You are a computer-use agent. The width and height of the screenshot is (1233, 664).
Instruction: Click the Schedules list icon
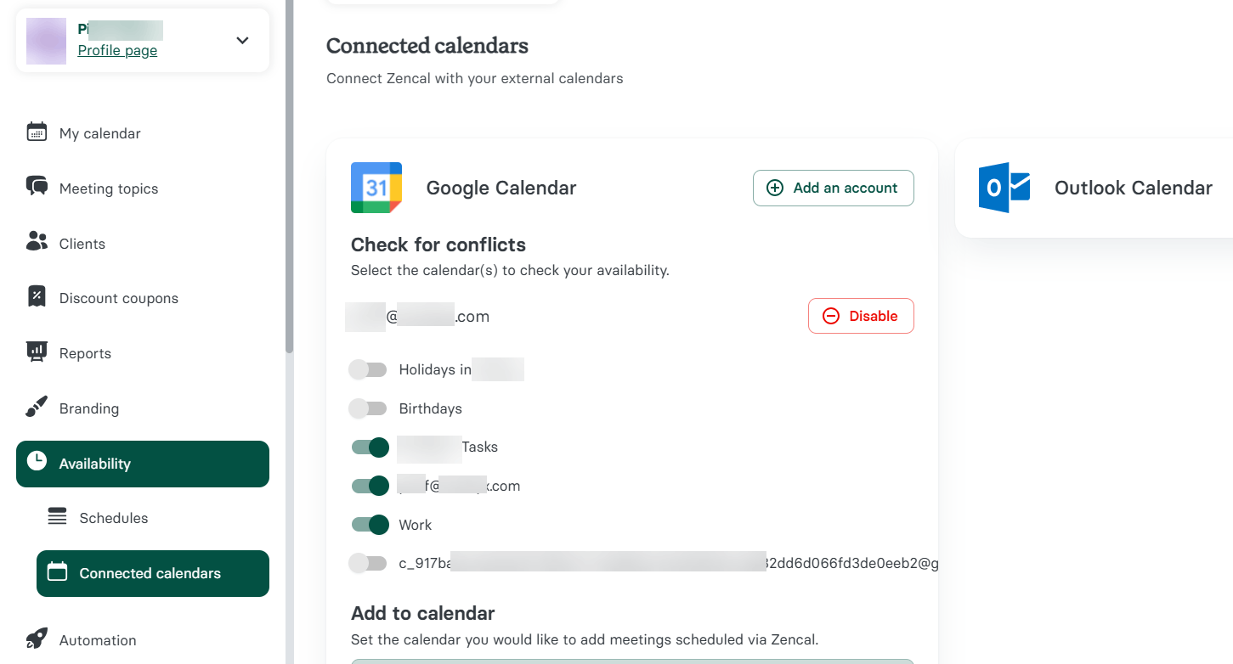pos(57,517)
